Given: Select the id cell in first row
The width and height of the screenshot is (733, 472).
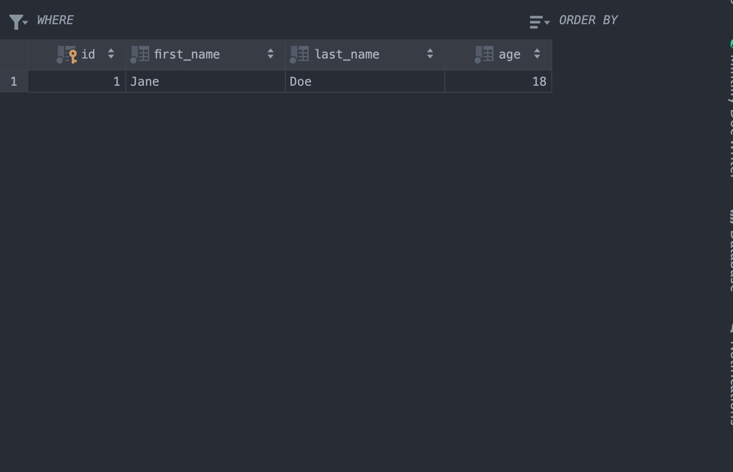Looking at the screenshot, I should pos(77,82).
